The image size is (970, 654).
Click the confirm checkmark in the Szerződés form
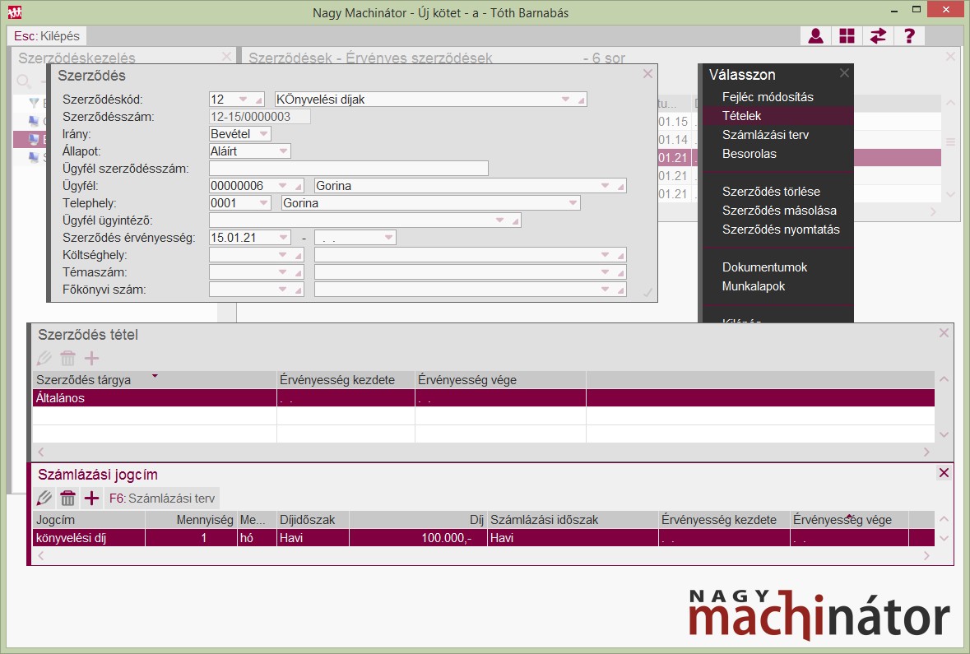(x=647, y=292)
